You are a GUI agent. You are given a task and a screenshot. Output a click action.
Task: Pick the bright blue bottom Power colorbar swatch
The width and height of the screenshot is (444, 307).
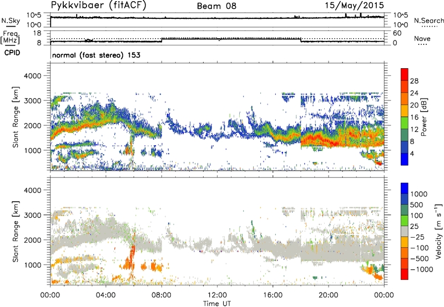(405, 159)
